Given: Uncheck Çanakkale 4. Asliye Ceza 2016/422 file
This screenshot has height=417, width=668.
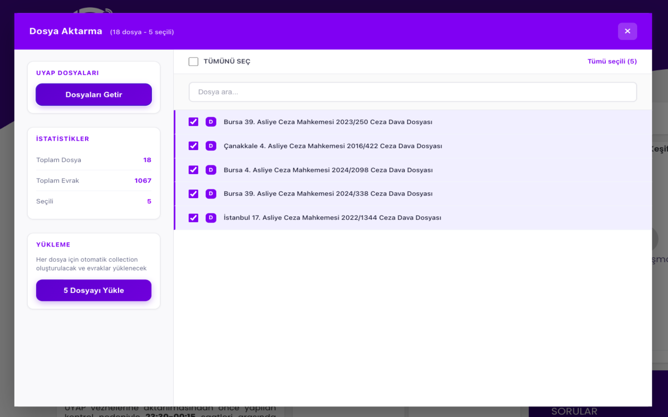Looking at the screenshot, I should 194,146.
